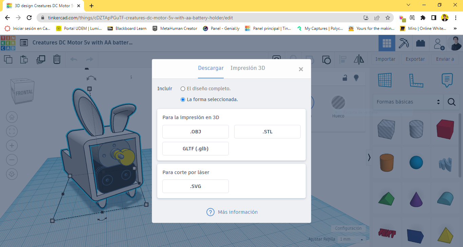463x247 pixels.
Task: Click the Tinkercad logo icon
Action: click(8, 43)
